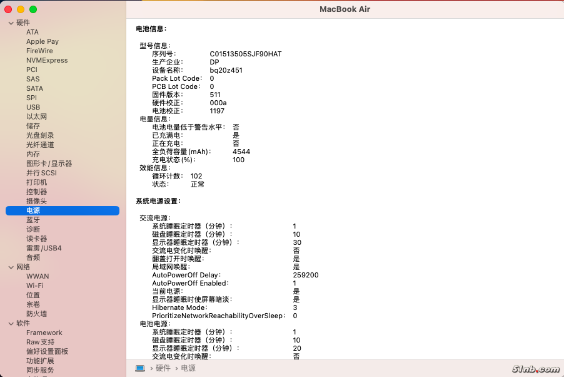The image size is (564, 377).
Task: Collapse the 硬件 hardware section
Action: click(x=11, y=23)
